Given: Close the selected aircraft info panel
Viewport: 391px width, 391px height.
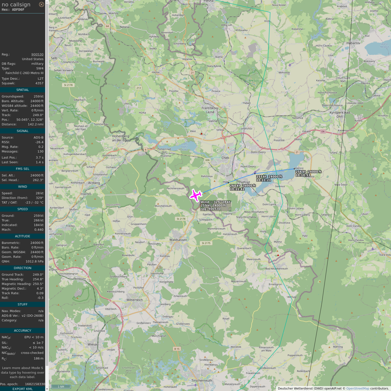Looking at the screenshot, I should [x=41, y=4].
